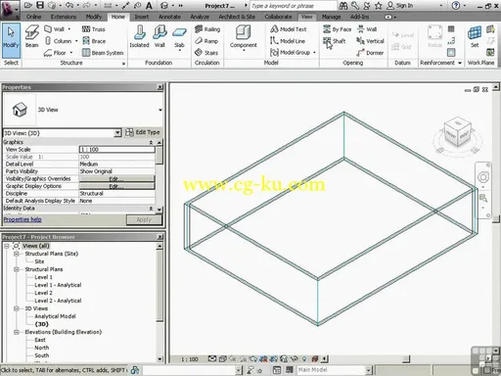Open the Component tool
The height and width of the screenshot is (376, 501).
244,38
